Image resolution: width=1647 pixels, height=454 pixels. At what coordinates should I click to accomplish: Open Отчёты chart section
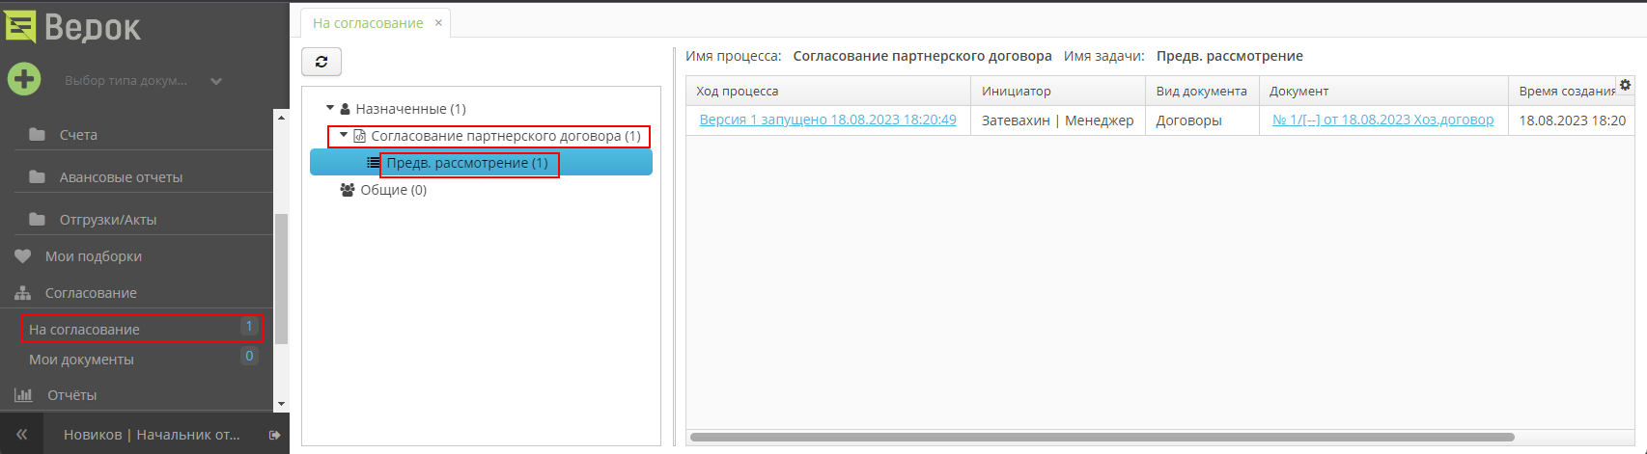coord(71,395)
